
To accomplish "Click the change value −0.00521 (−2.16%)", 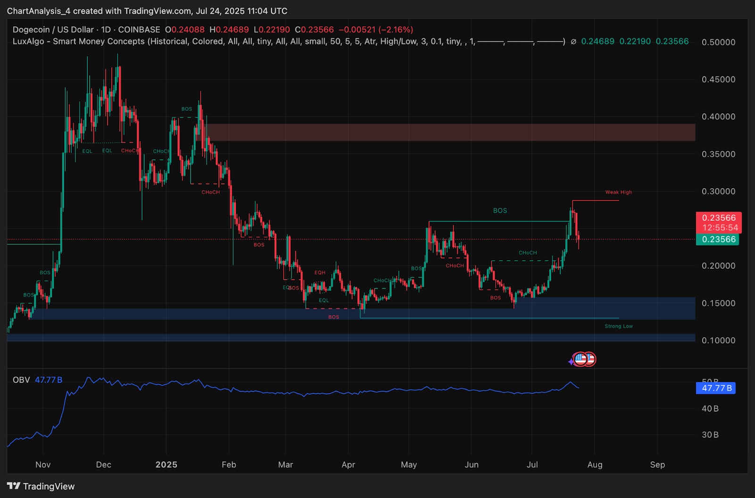I will point(376,30).
